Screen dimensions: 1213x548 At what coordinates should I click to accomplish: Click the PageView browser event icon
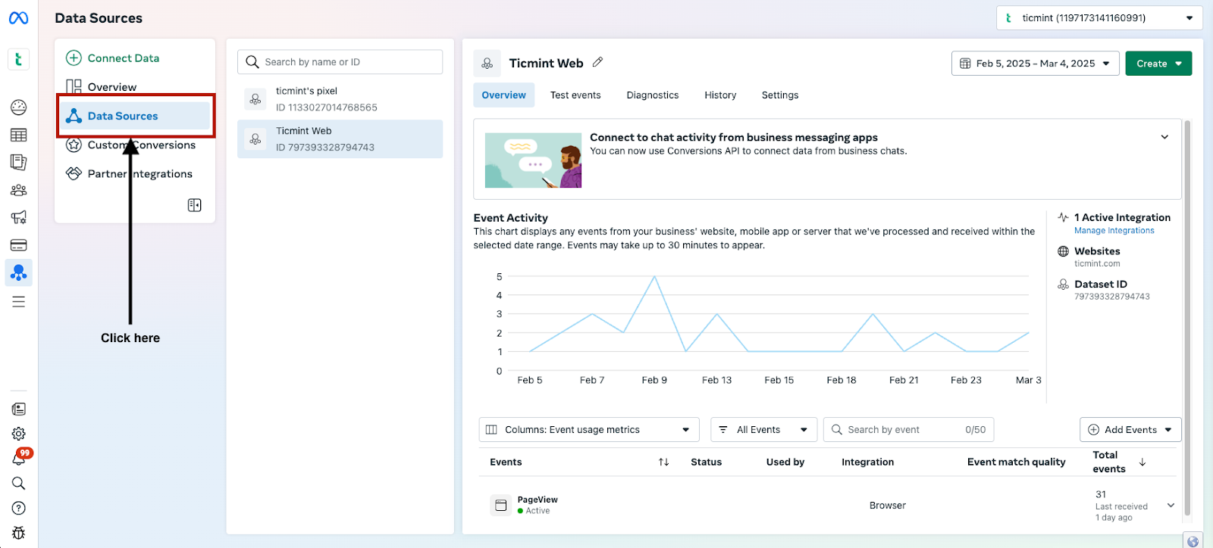coord(500,505)
